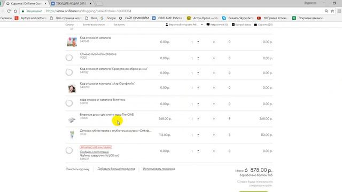
Task: Open the Детская зубная паста product
Action: (x=115, y=131)
